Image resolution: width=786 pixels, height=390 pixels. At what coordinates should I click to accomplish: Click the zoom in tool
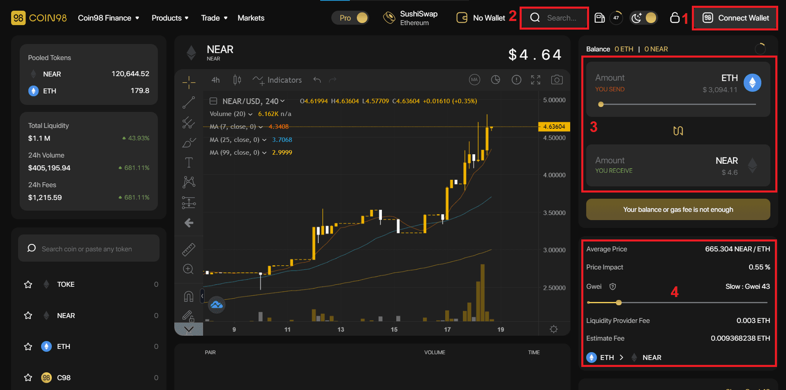[188, 269]
